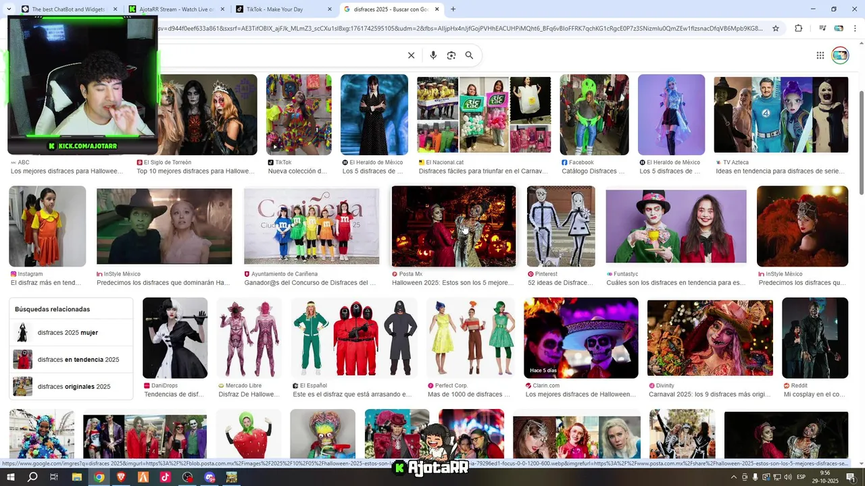865x486 pixels.
Task: Open the Wednesday Addams costume thumbnail
Action: click(374, 115)
